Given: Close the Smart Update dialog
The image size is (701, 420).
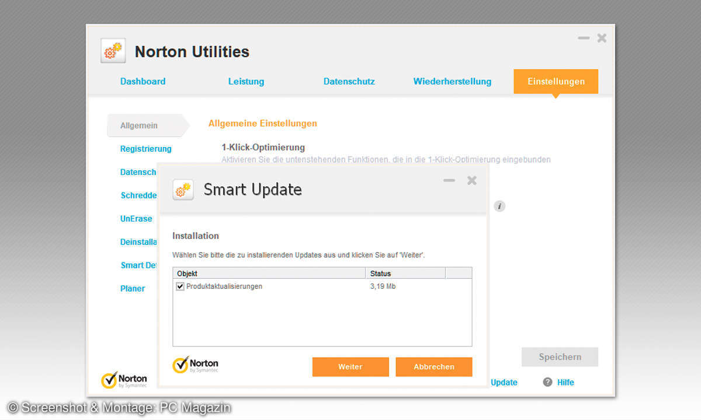Looking at the screenshot, I should pyautogui.click(x=472, y=180).
